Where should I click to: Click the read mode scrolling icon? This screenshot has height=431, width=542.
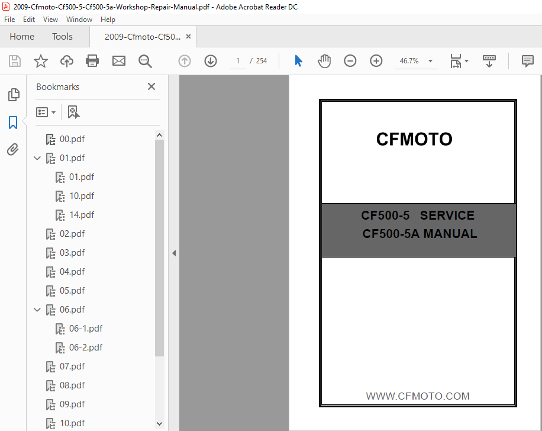(x=489, y=61)
